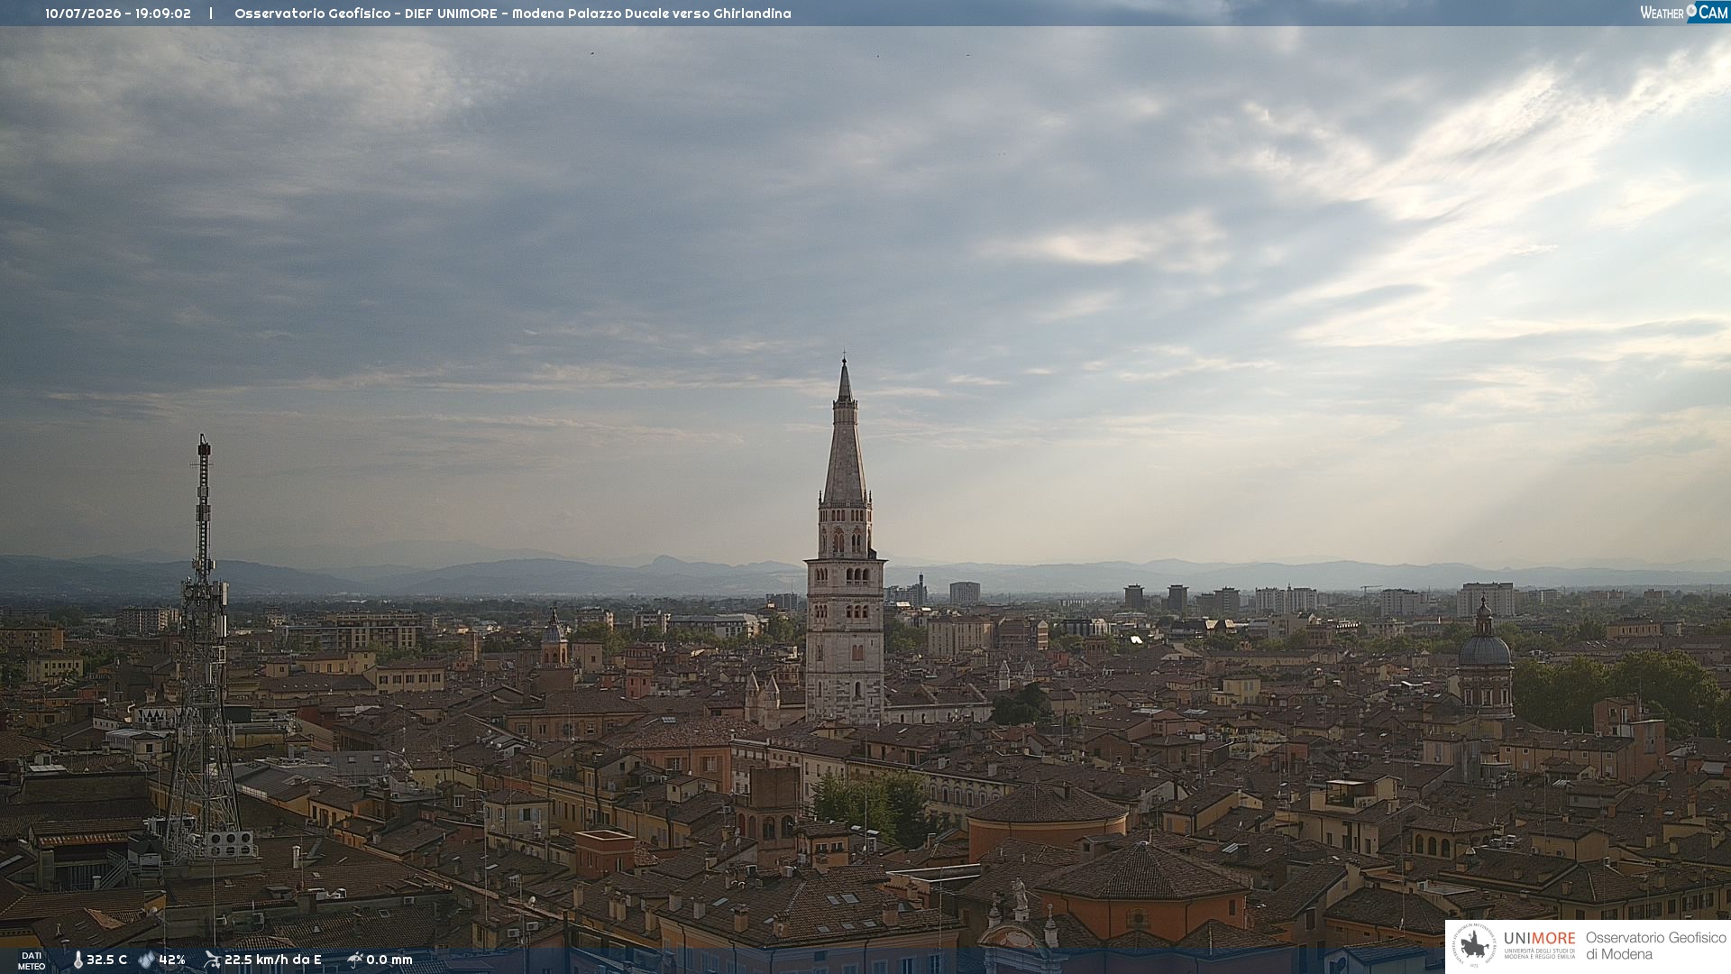
Task: Click the WeatherCam logo
Action: pos(1684,13)
